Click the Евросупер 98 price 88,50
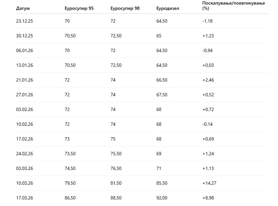The height and width of the screenshot is (206, 278). [116, 198]
